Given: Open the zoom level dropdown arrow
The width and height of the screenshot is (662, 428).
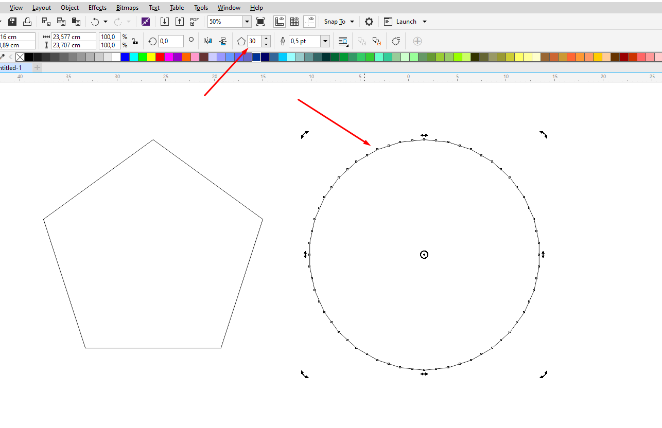Looking at the screenshot, I should pos(247,22).
